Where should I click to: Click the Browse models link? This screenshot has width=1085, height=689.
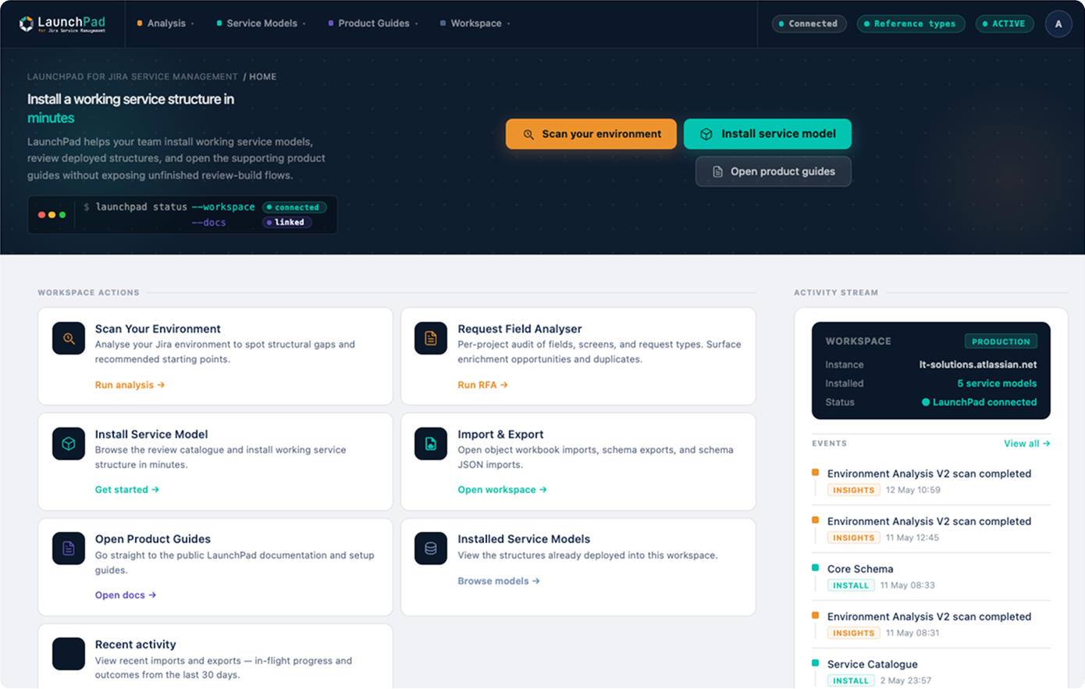tap(499, 581)
